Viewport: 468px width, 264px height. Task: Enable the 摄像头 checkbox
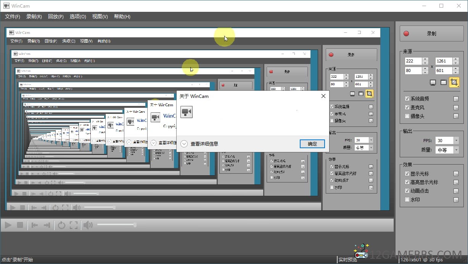point(407,116)
